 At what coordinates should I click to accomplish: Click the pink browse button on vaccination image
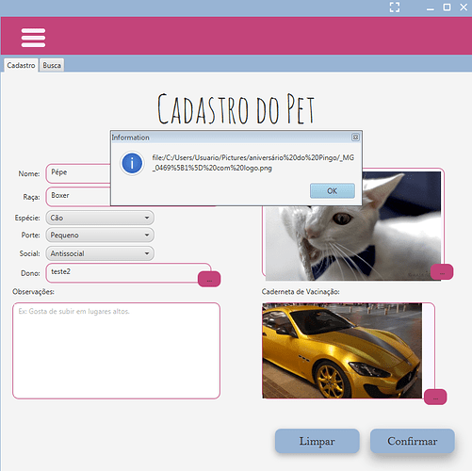coord(435,397)
